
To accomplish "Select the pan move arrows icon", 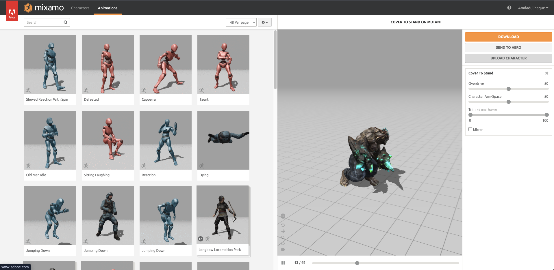I will coord(283,231).
